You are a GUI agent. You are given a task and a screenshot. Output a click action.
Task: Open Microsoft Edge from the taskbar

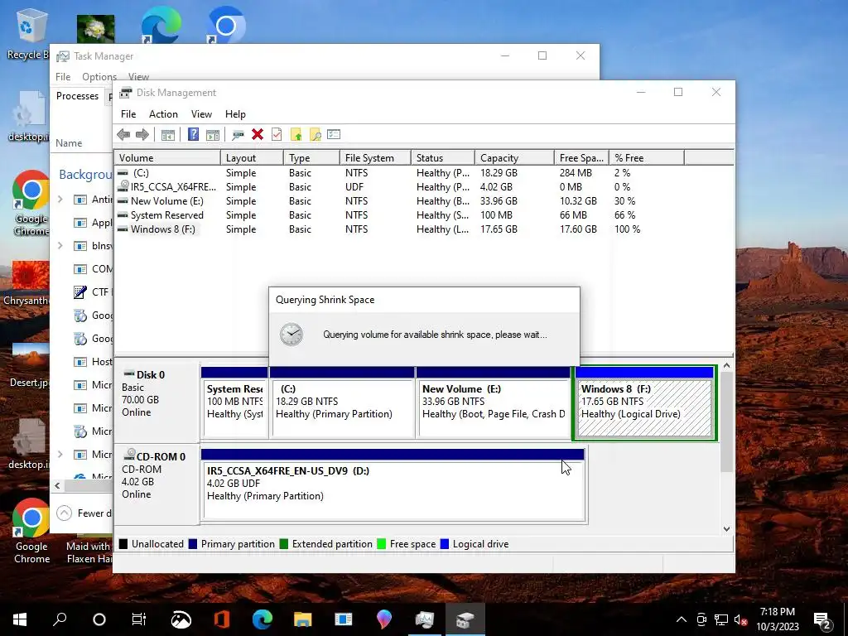point(263,619)
